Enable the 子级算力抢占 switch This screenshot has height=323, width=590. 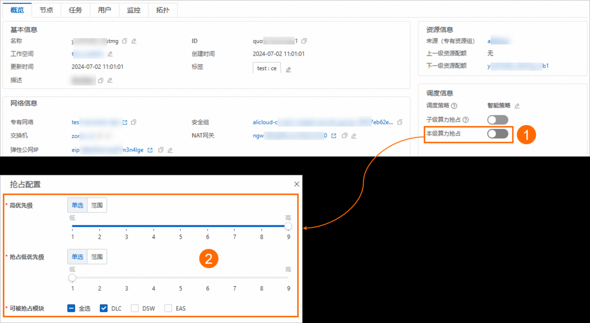tap(497, 120)
